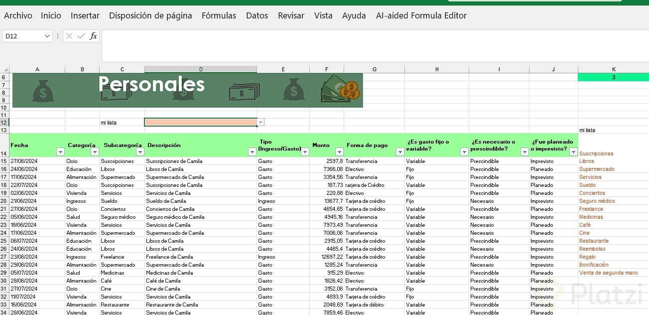Switch to the Datos ribbon tab
Viewport: 649px width, 315px height.
coord(257,15)
